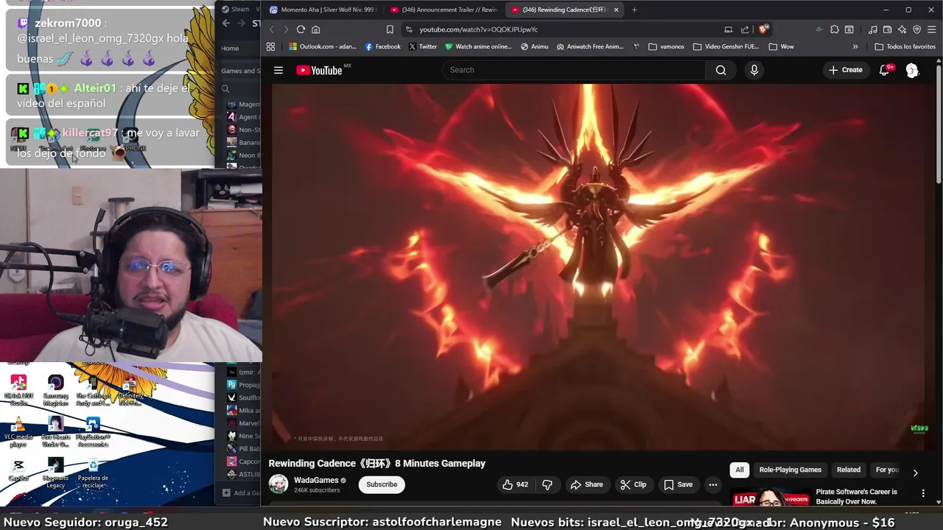Open a new browser tab
943x530 pixels.
[x=634, y=10]
